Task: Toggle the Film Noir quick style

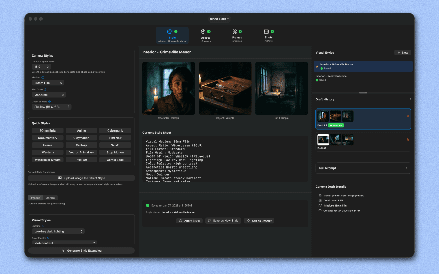Action: [115, 138]
